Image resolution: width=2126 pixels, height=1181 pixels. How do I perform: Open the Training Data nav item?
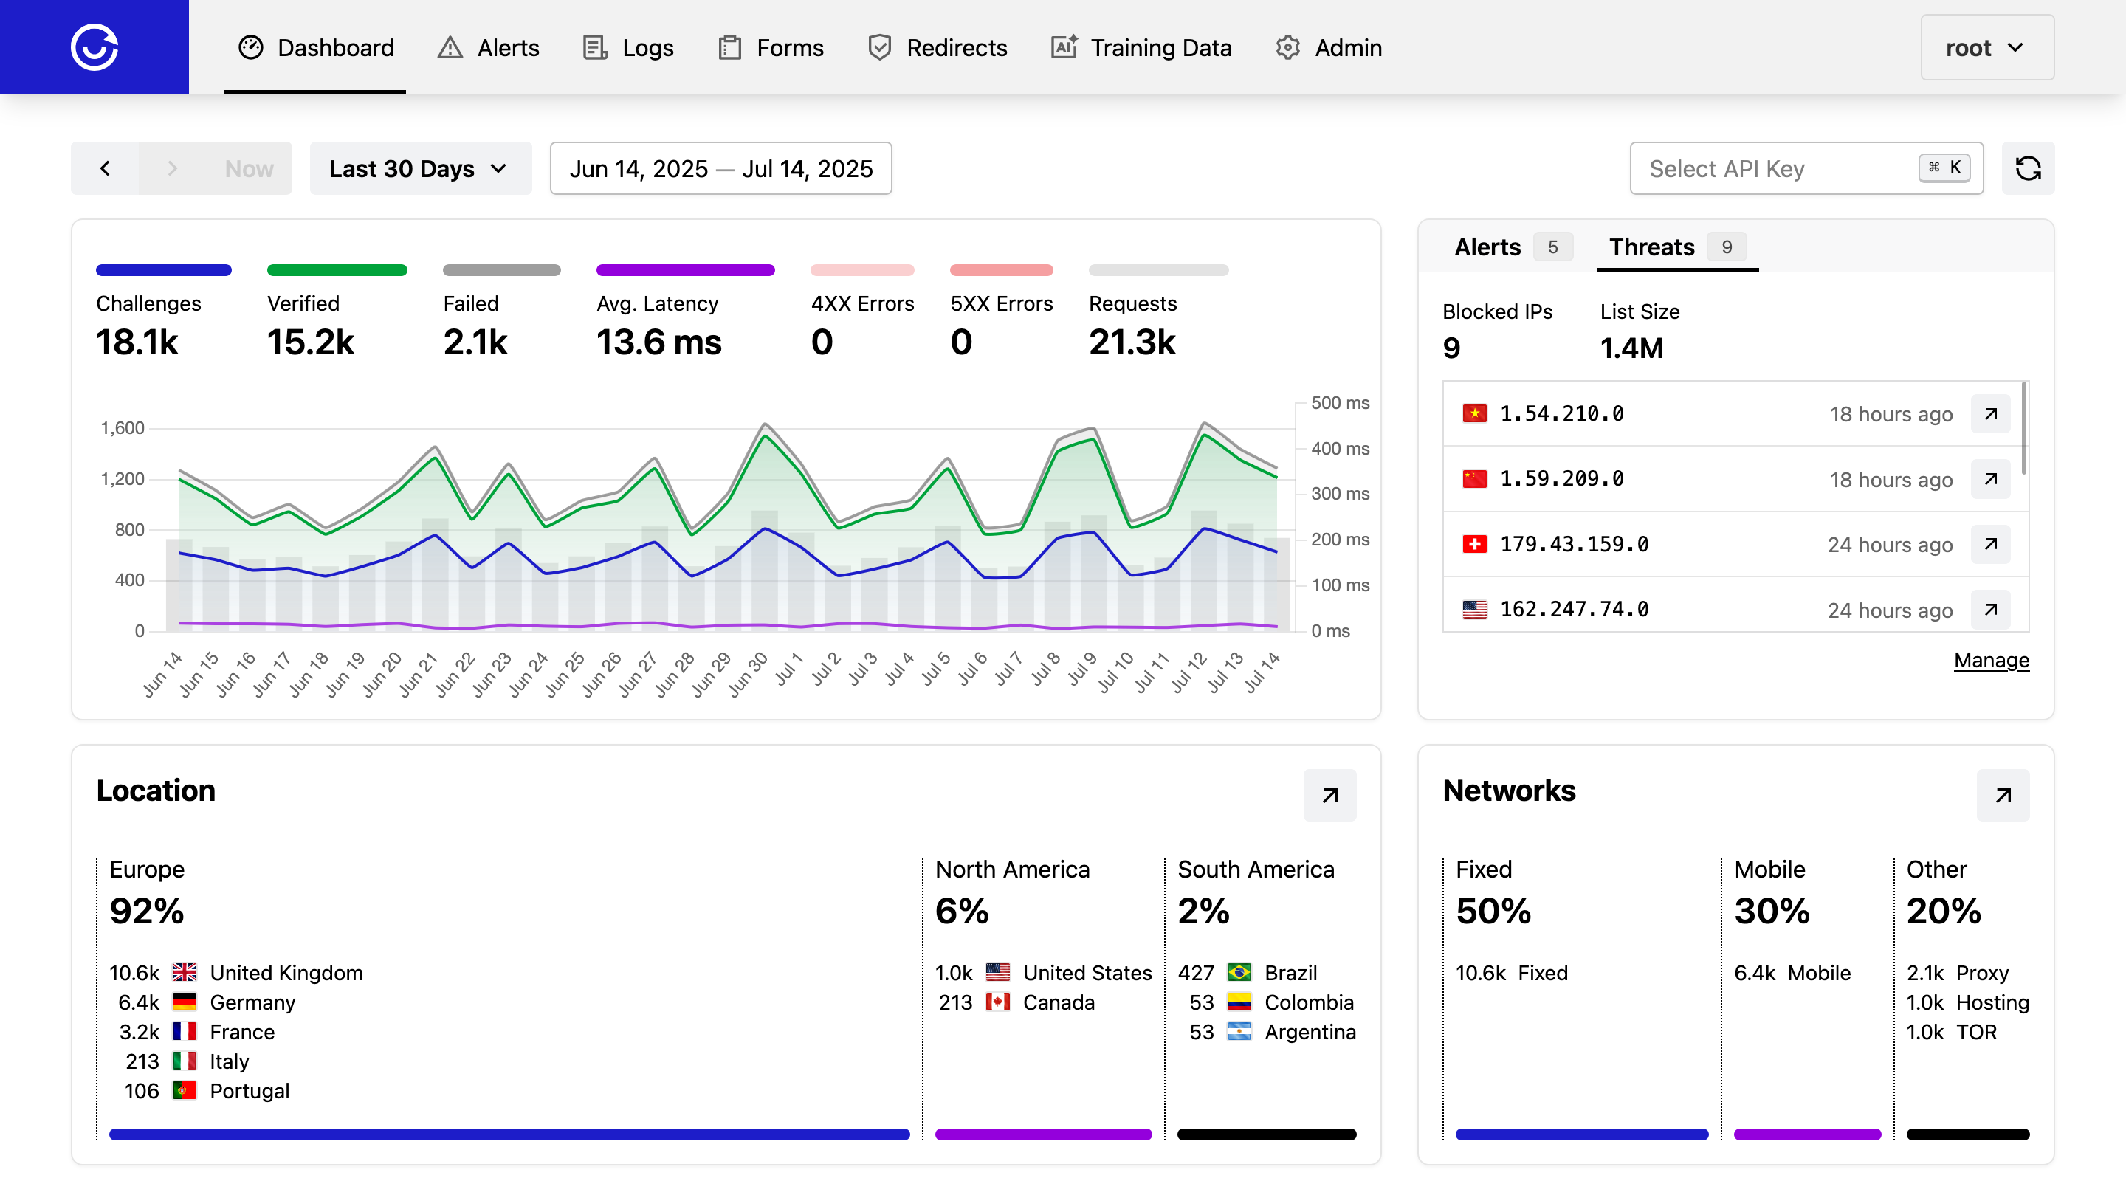(1141, 47)
